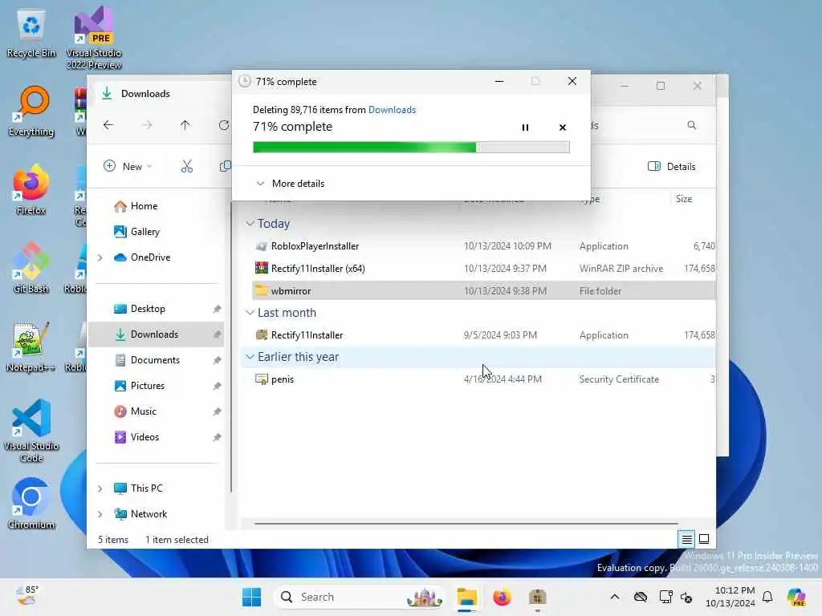Collapse the Last month group
822x616 pixels.
point(250,313)
